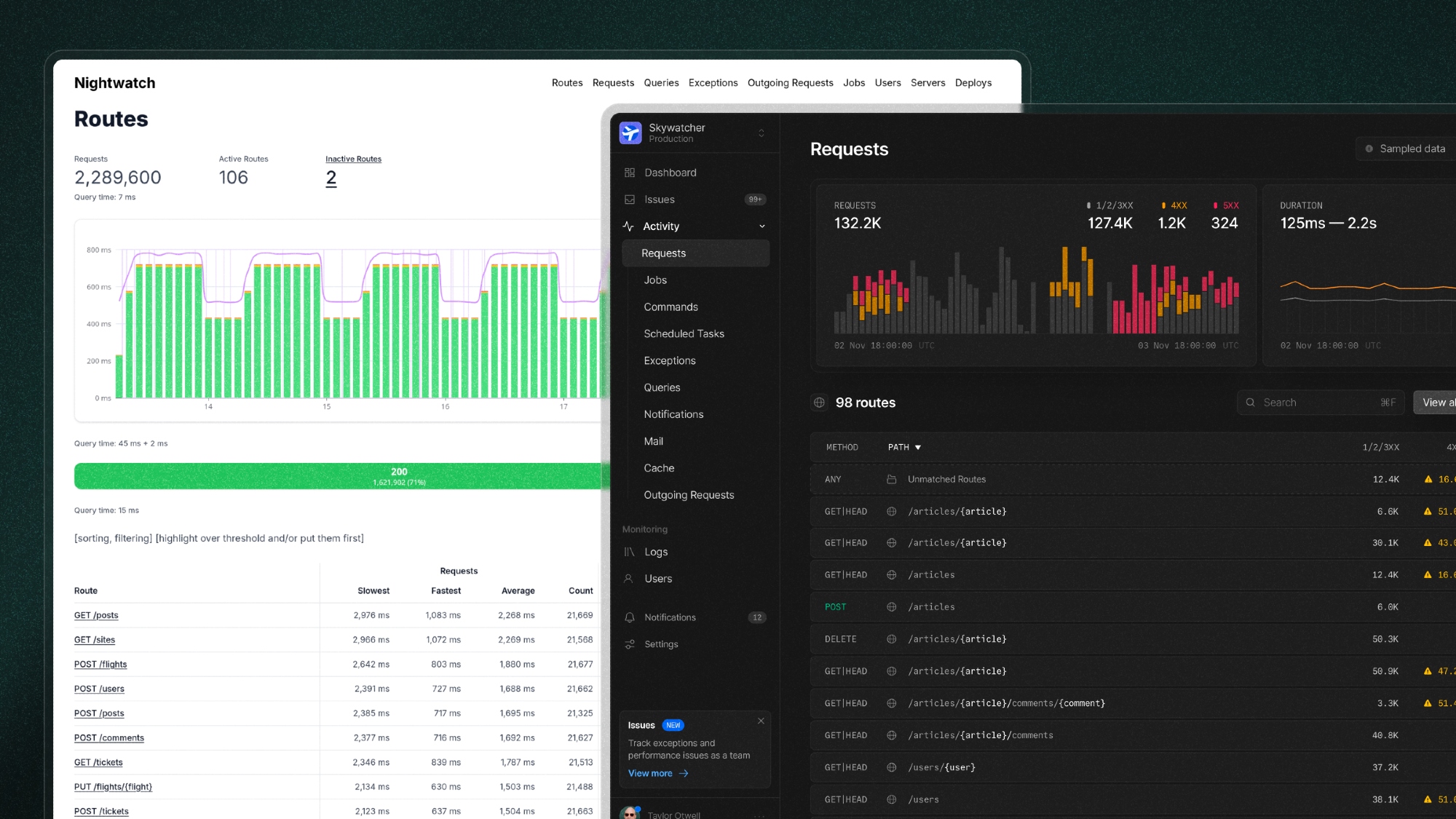Viewport: 1456px width, 819px height.
Task: Open the Inactive Routes link
Action: click(x=353, y=159)
